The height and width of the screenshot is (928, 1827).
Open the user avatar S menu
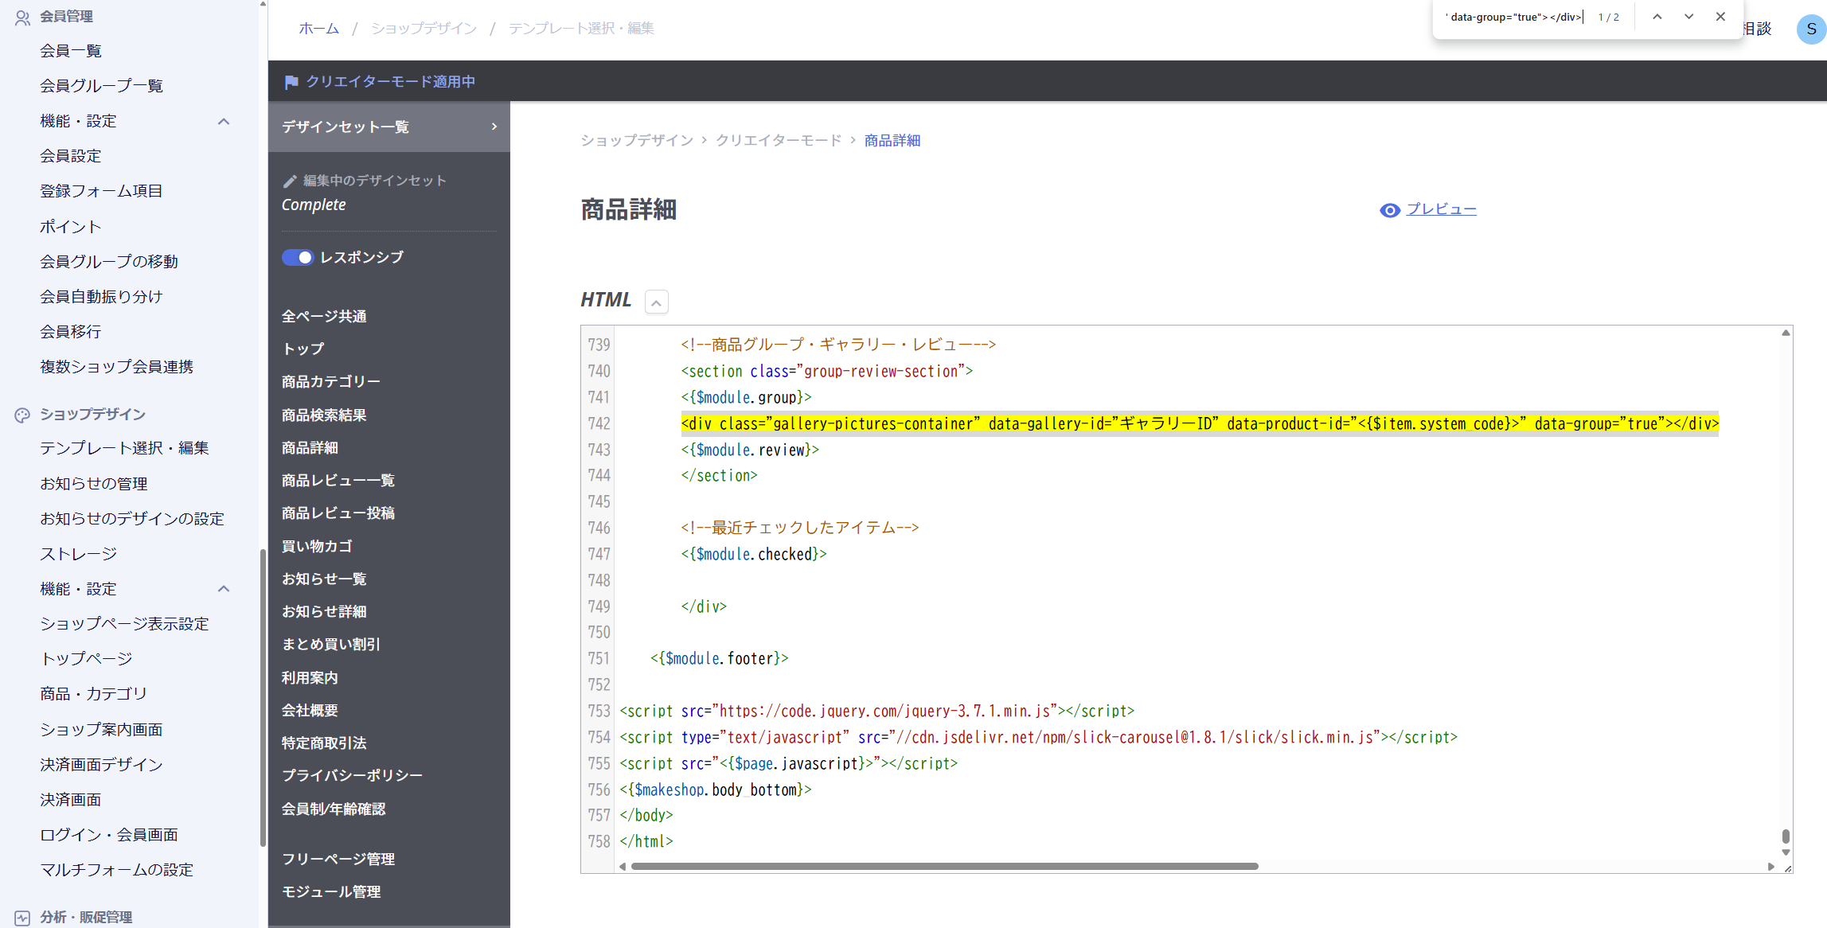tap(1811, 29)
